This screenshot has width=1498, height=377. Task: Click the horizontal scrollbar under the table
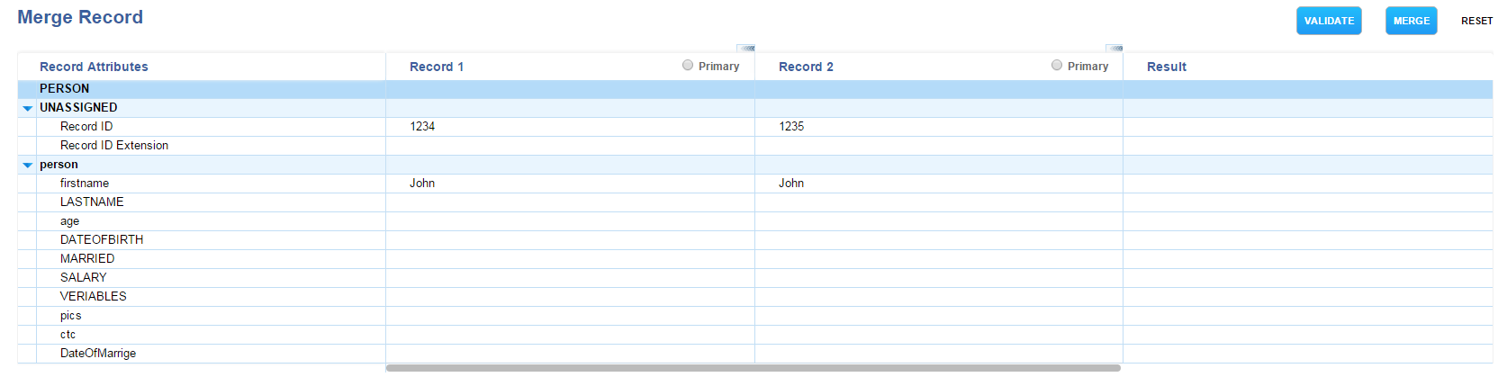pos(753,368)
